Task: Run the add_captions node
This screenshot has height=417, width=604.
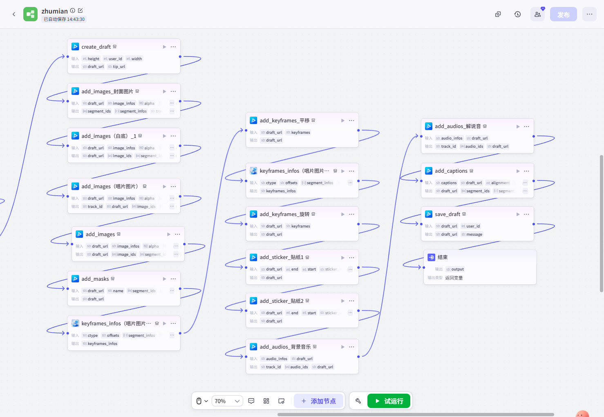Action: point(518,171)
